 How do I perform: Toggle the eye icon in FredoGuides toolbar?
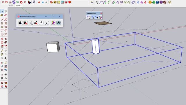97,17
